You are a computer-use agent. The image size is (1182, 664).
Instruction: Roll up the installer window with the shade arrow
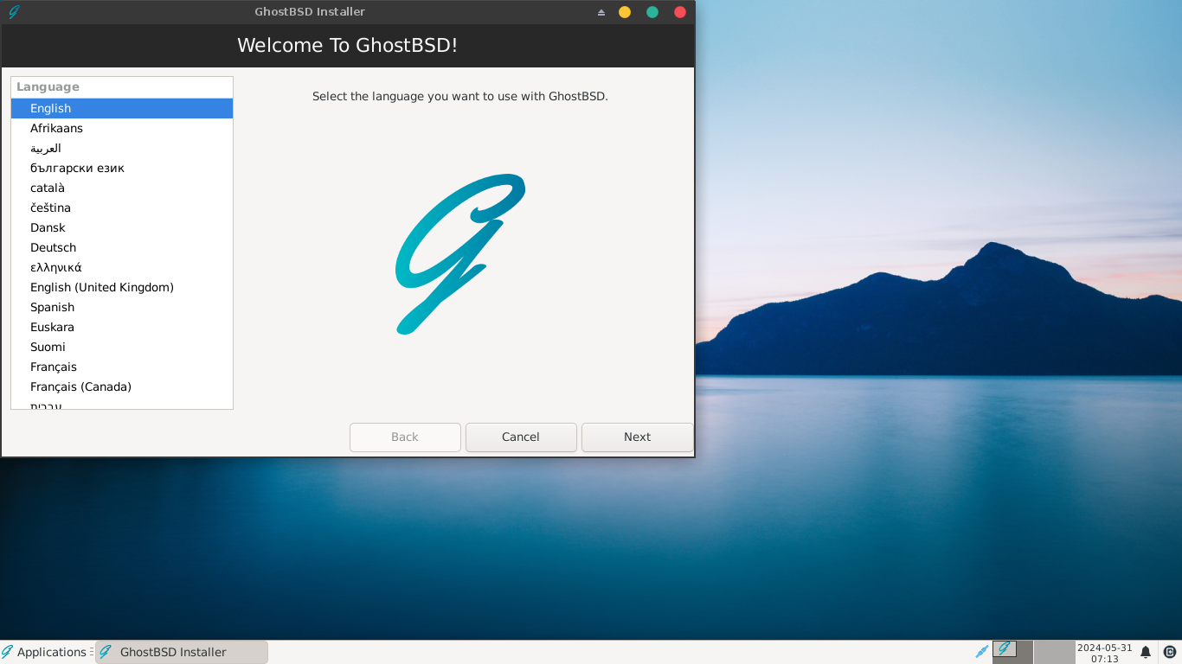601,12
